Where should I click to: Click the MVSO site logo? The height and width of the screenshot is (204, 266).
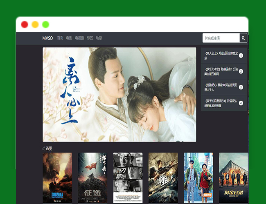pyautogui.click(x=47, y=38)
